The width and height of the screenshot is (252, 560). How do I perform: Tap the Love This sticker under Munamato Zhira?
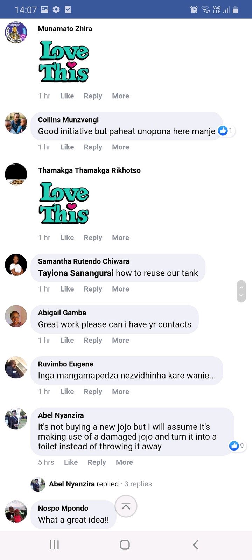click(64, 62)
